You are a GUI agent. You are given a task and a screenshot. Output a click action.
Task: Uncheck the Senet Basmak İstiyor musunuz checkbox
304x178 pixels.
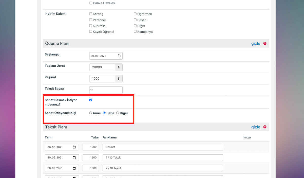click(91, 100)
